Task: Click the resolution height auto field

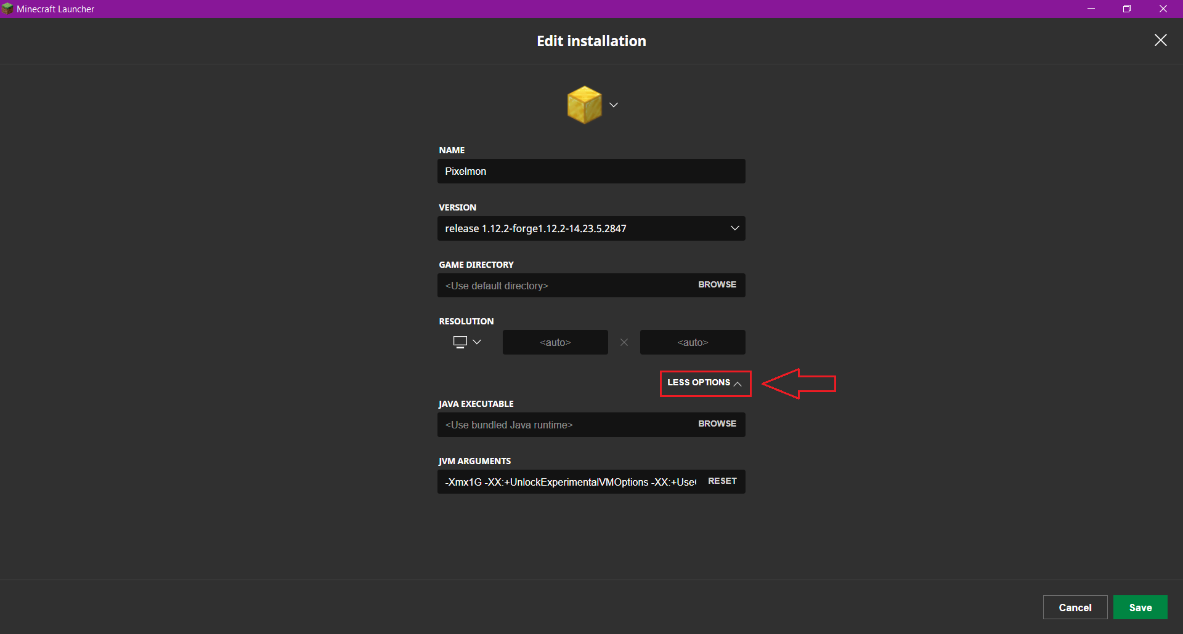Action: tap(693, 342)
